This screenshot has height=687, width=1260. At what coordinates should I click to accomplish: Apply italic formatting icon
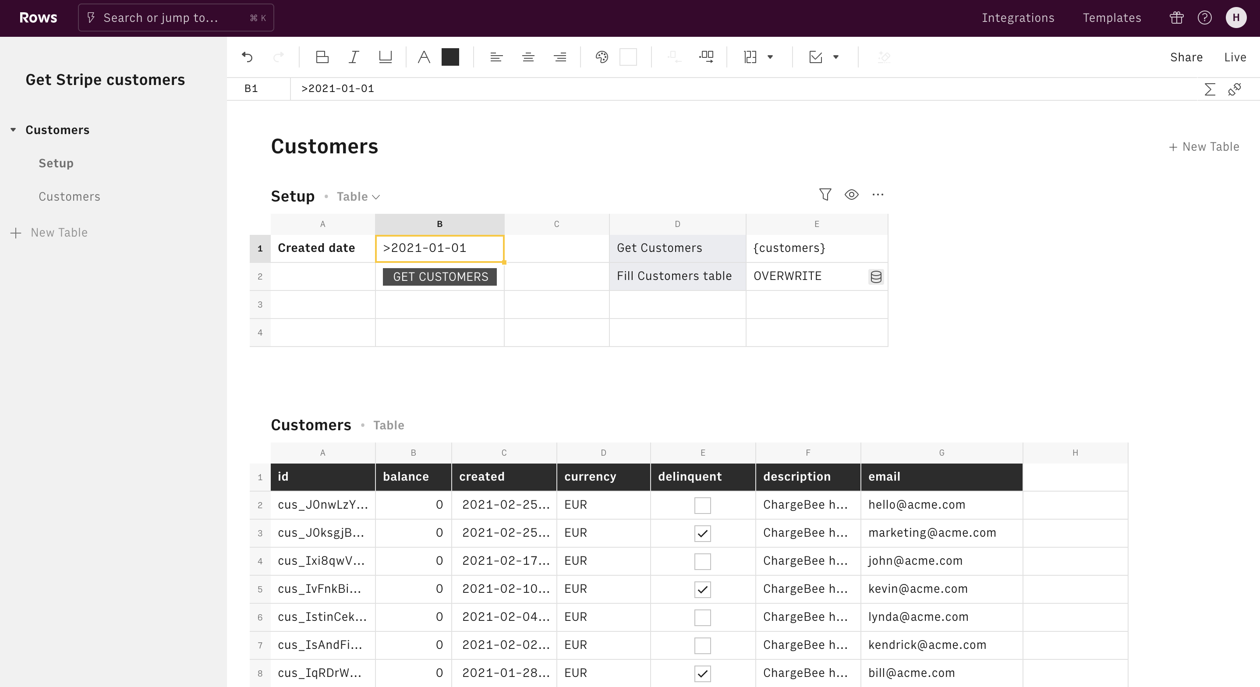coord(354,57)
